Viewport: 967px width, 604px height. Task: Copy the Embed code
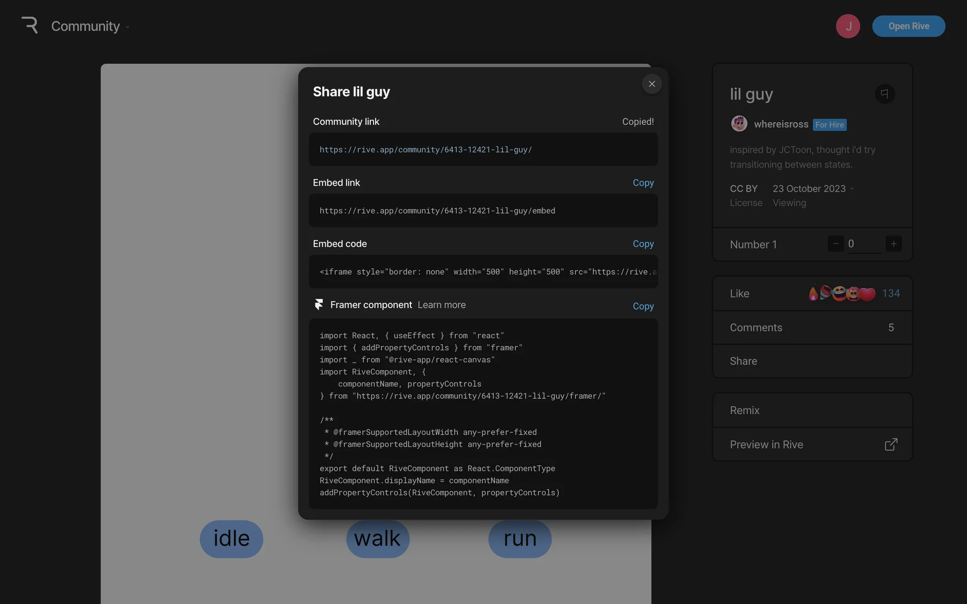[x=643, y=244]
